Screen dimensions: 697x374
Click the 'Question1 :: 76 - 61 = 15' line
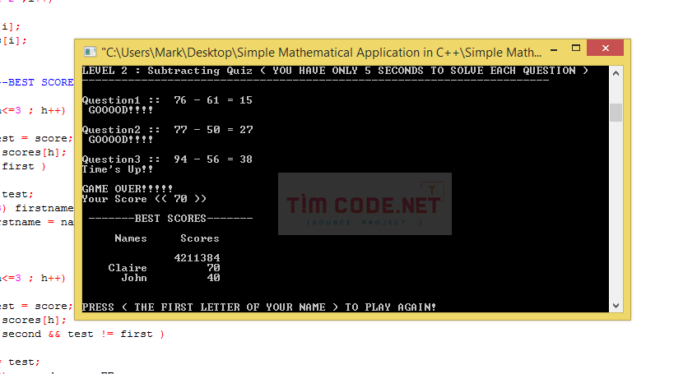coord(167,100)
